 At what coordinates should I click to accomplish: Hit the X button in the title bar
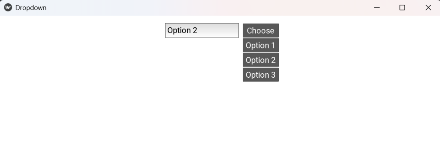click(x=428, y=8)
